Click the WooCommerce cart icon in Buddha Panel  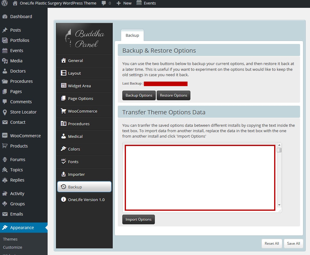[x=64, y=111]
